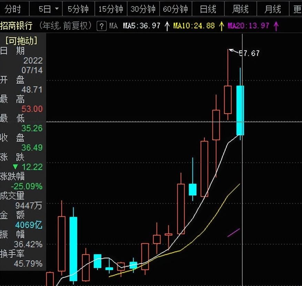Show the 周线 weekly chart
Image resolution: width=302 pixels, height=286 pixels.
coord(240,9)
